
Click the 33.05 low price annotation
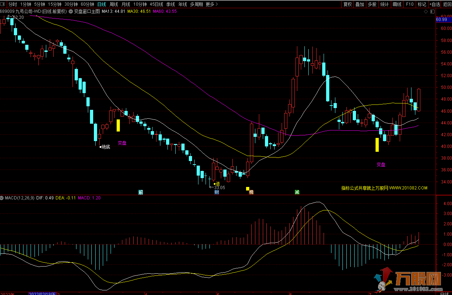(219, 187)
